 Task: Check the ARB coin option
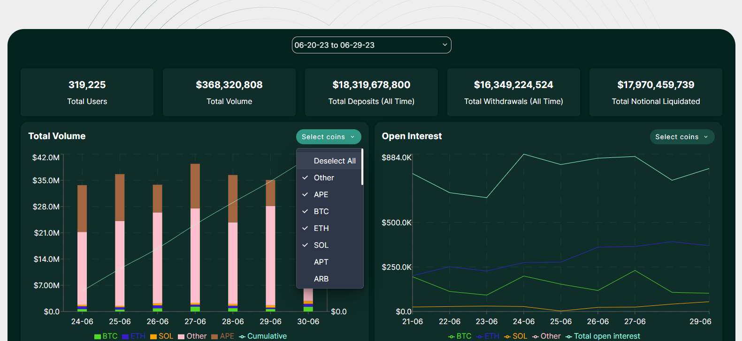(329, 279)
